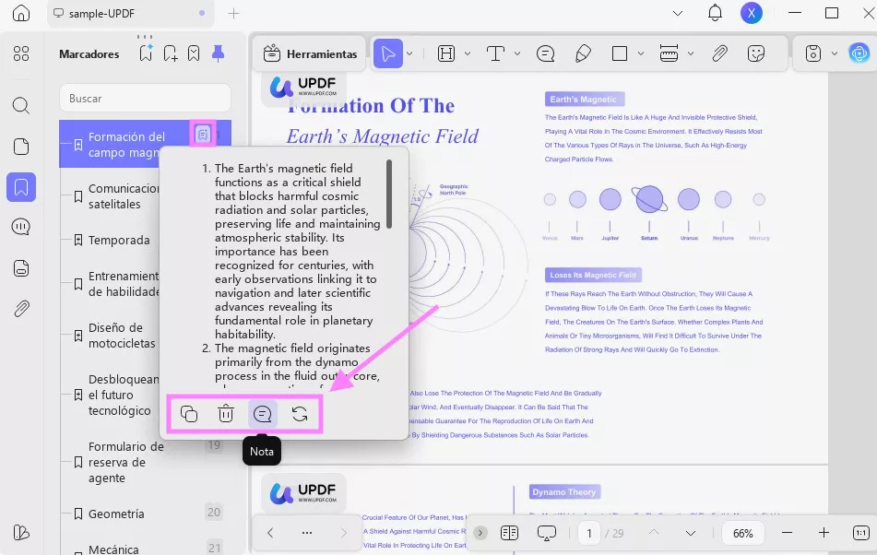Image resolution: width=877 pixels, height=555 pixels.
Task: Select the cursor selection tool
Action: (388, 53)
